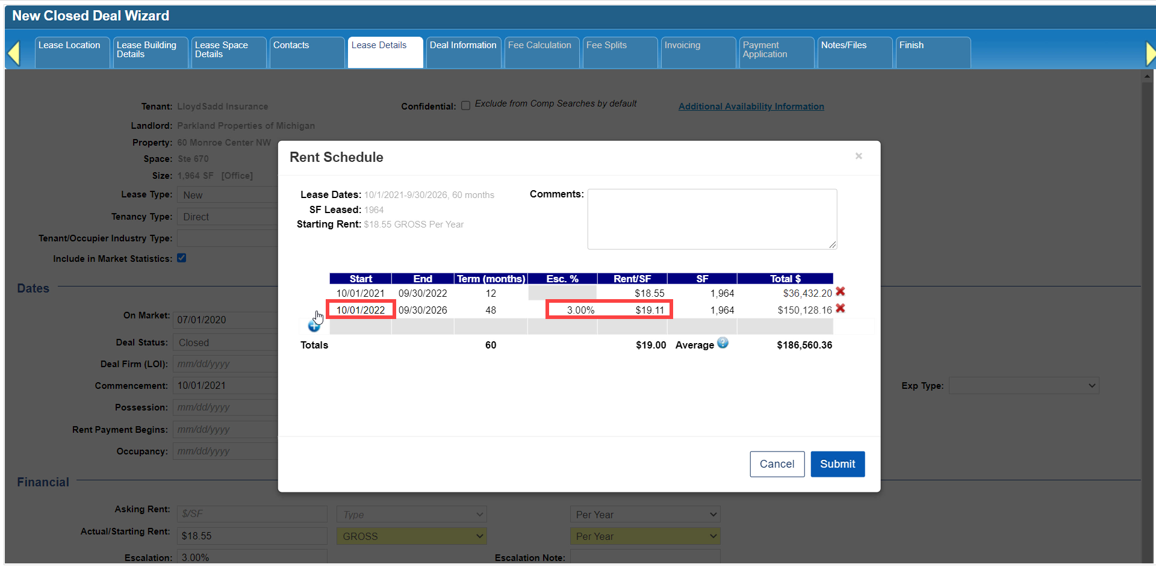Close the Rent Schedule dialog
Image resolution: width=1156 pixels, height=567 pixels.
(859, 156)
